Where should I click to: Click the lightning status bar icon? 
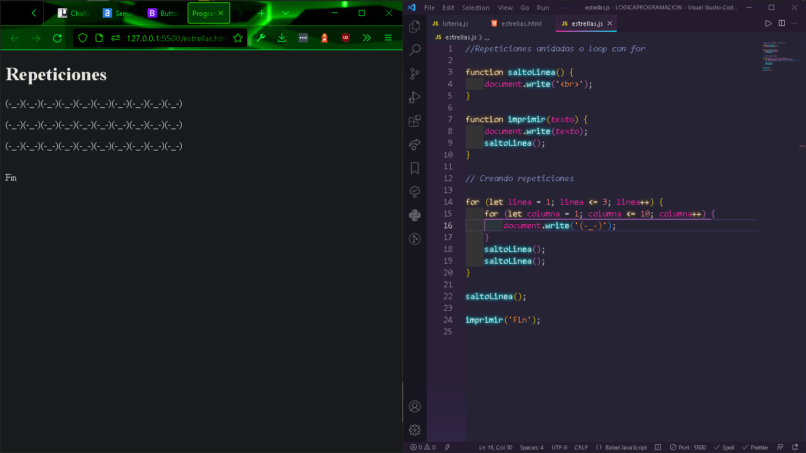pos(448,447)
